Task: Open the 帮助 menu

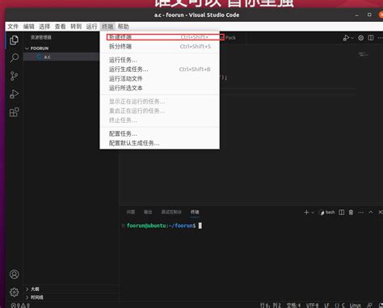Action: click(x=124, y=27)
